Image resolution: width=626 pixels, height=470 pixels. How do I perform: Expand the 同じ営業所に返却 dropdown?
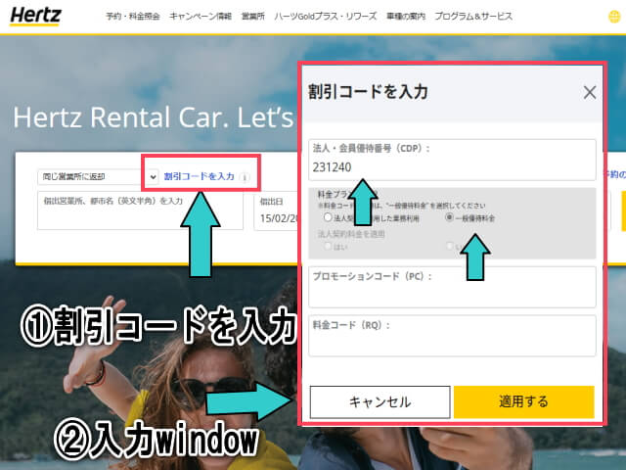(x=98, y=176)
